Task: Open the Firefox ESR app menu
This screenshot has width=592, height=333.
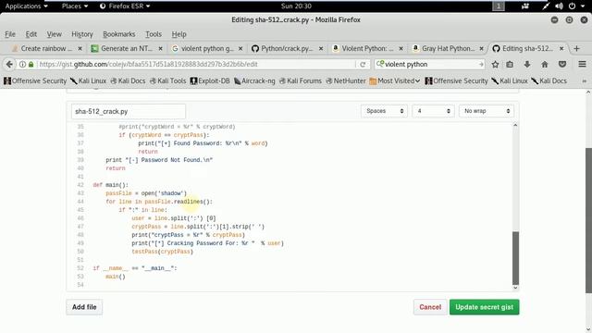Action: [125, 6]
